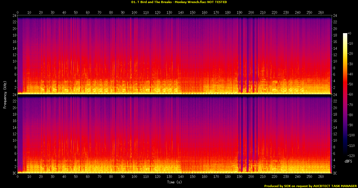Click the '-120' label on the color scale
The image size is (358, 188).
pyautogui.click(x=351, y=155)
